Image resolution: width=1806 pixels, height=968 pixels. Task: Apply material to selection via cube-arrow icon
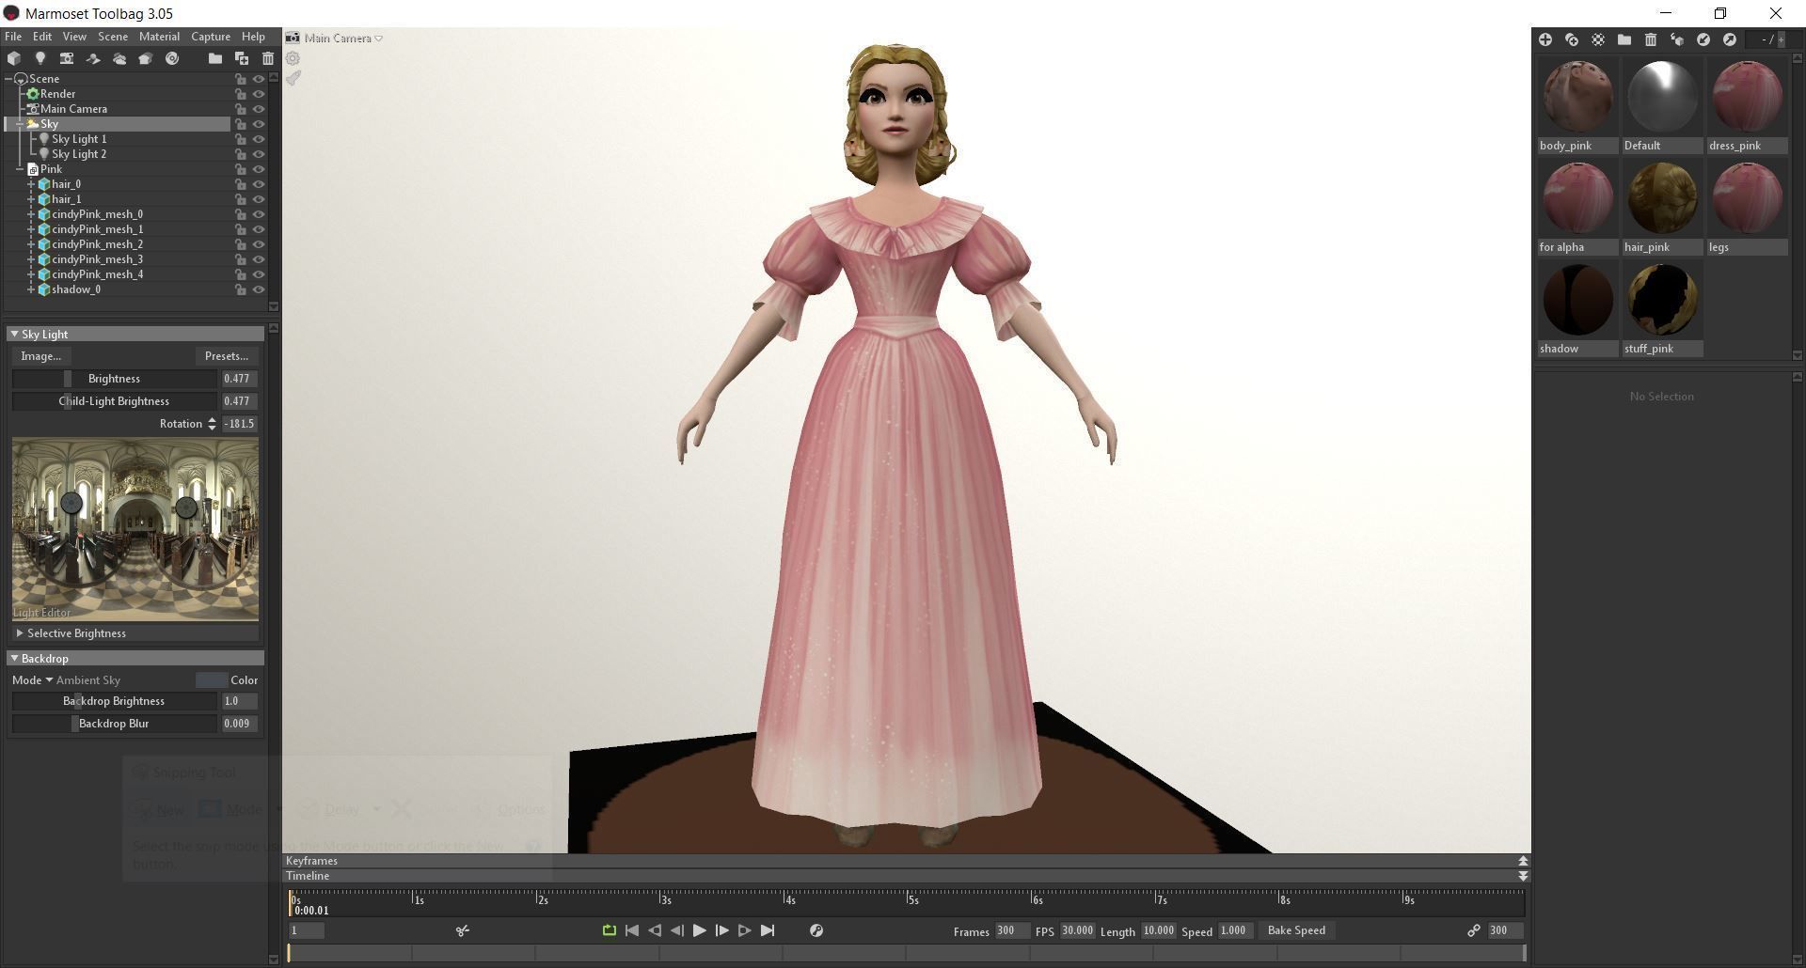(1677, 39)
